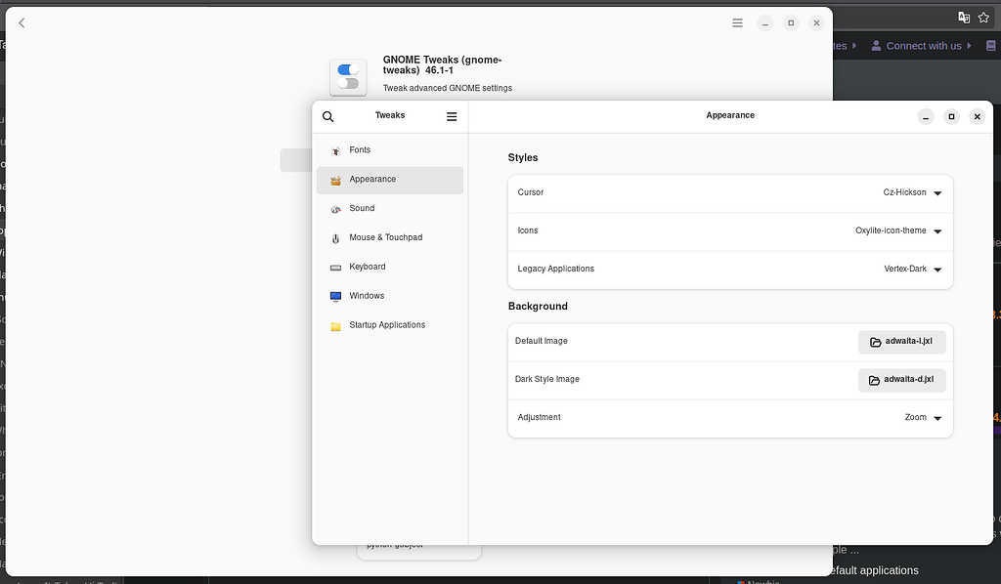Open the Cursor theme dropdown
Screen dimensions: 1001x584
936,192
